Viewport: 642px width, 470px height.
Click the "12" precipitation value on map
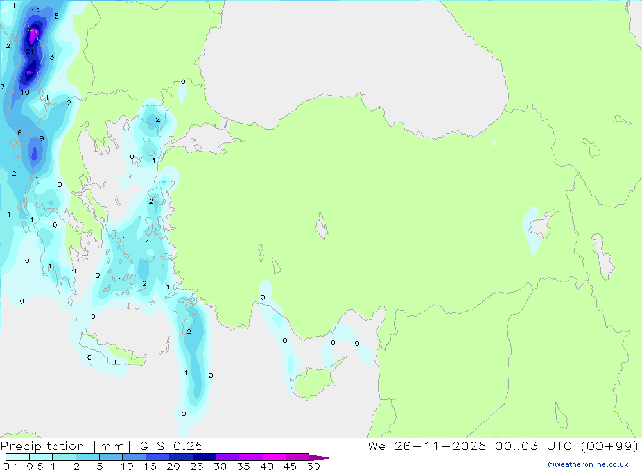pyautogui.click(x=35, y=11)
